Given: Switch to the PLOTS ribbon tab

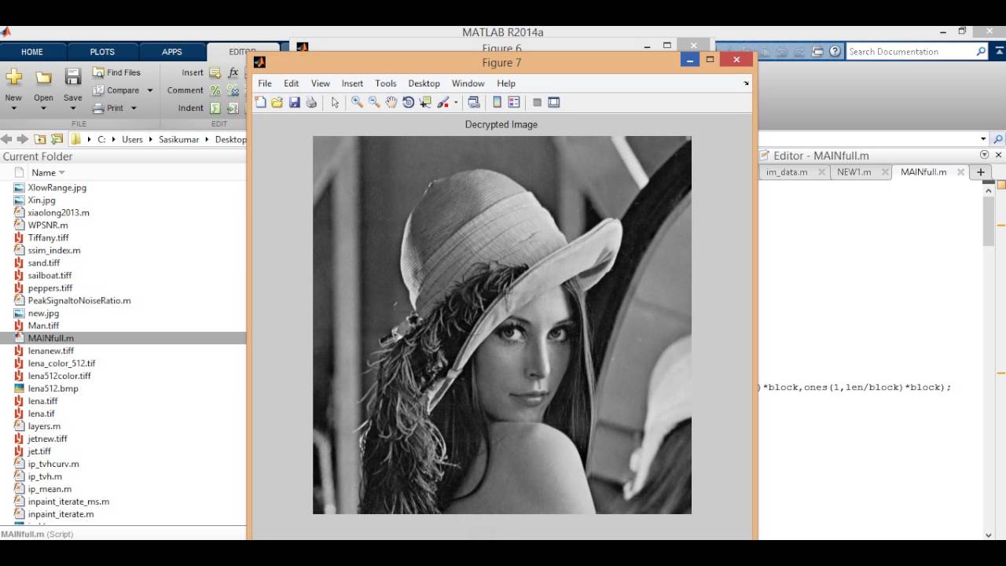Looking at the screenshot, I should (x=102, y=52).
